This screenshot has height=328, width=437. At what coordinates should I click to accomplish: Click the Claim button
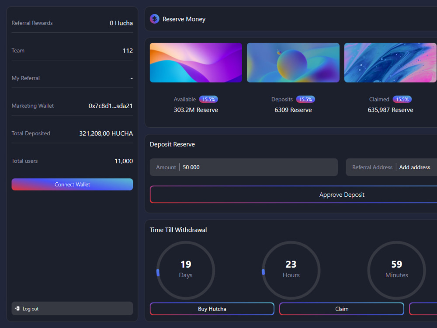342,309
